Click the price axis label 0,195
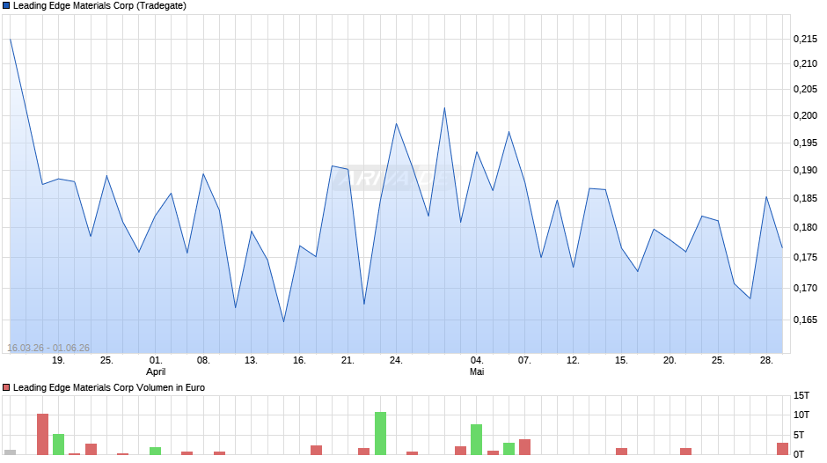Screen dimensions: 827x463 click(805, 143)
